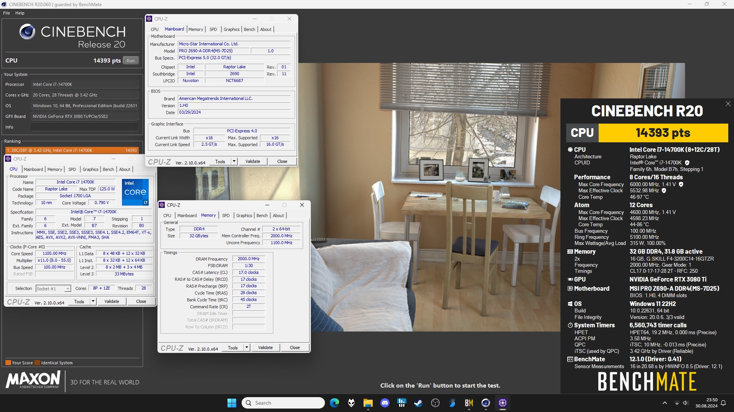
Task: Click Validate in CPU-Z Memory window
Action: (265, 348)
